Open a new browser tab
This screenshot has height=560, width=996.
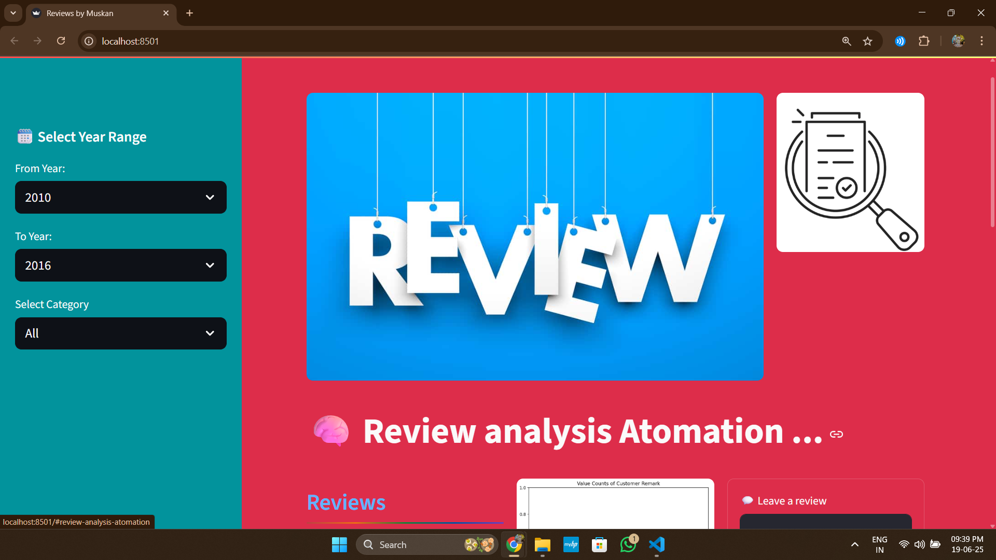coord(190,13)
